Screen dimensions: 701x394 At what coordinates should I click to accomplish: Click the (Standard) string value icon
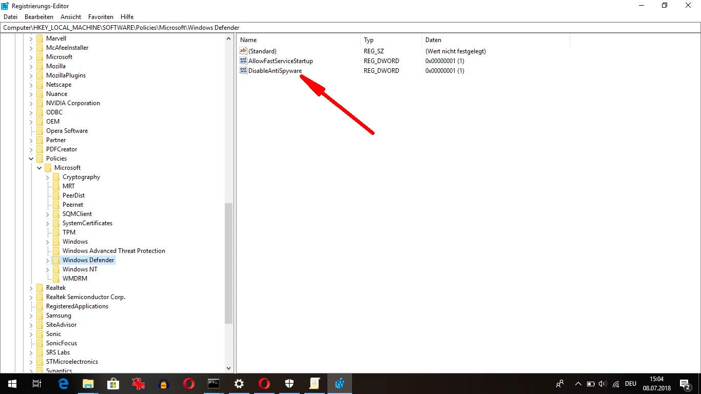point(244,51)
